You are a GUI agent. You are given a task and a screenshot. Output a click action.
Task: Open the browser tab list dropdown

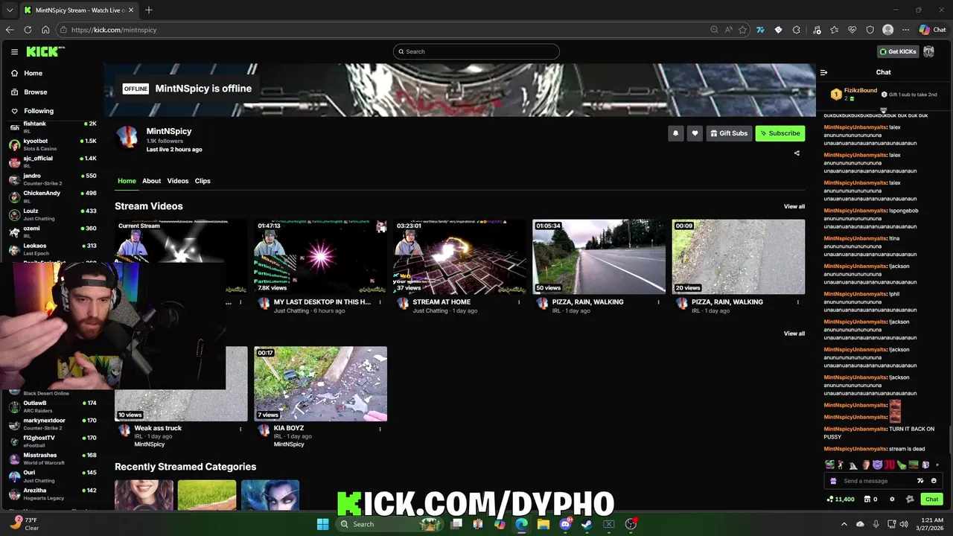point(10,10)
